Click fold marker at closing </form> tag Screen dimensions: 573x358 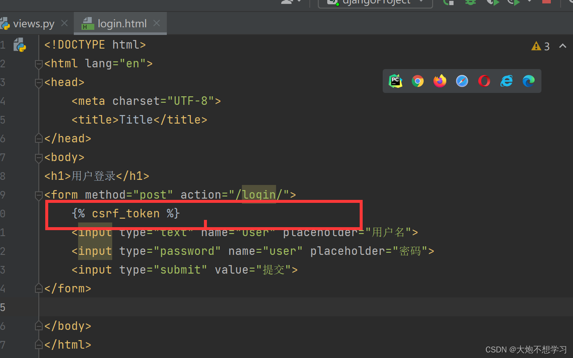[x=39, y=288]
